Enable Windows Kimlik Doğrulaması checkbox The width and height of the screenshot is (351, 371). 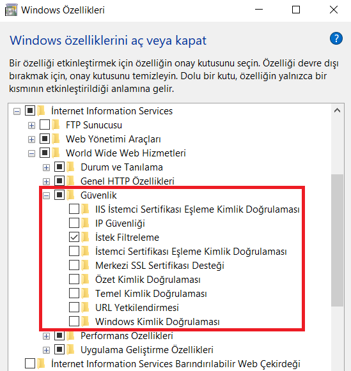coord(74,321)
